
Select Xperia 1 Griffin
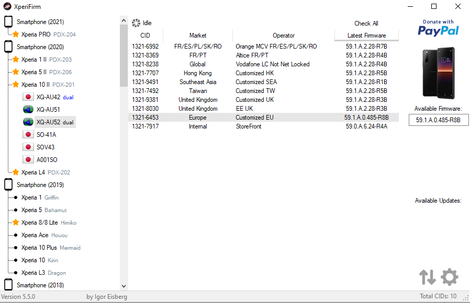point(40,197)
